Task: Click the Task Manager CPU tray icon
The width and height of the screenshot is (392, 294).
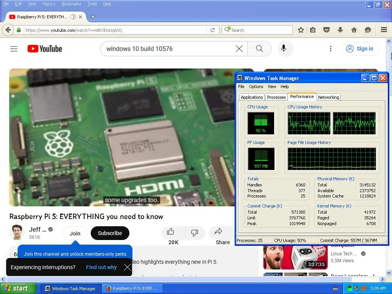Action: pyautogui.click(x=350, y=289)
